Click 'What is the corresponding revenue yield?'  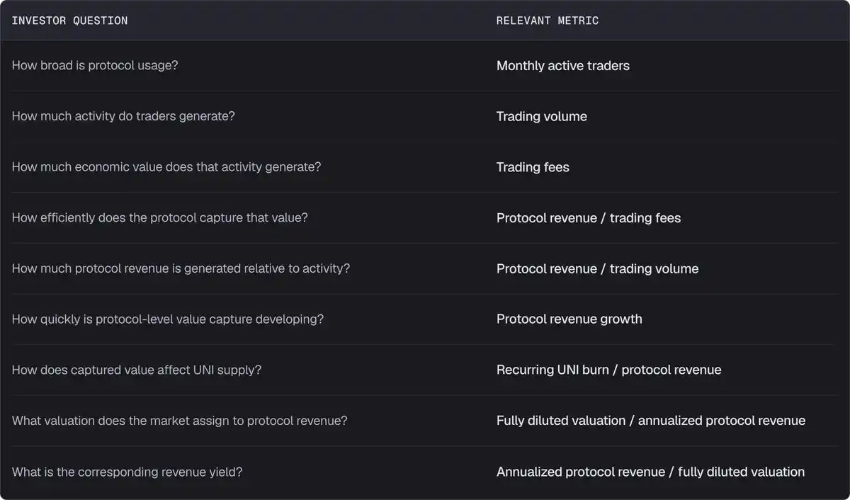click(127, 472)
